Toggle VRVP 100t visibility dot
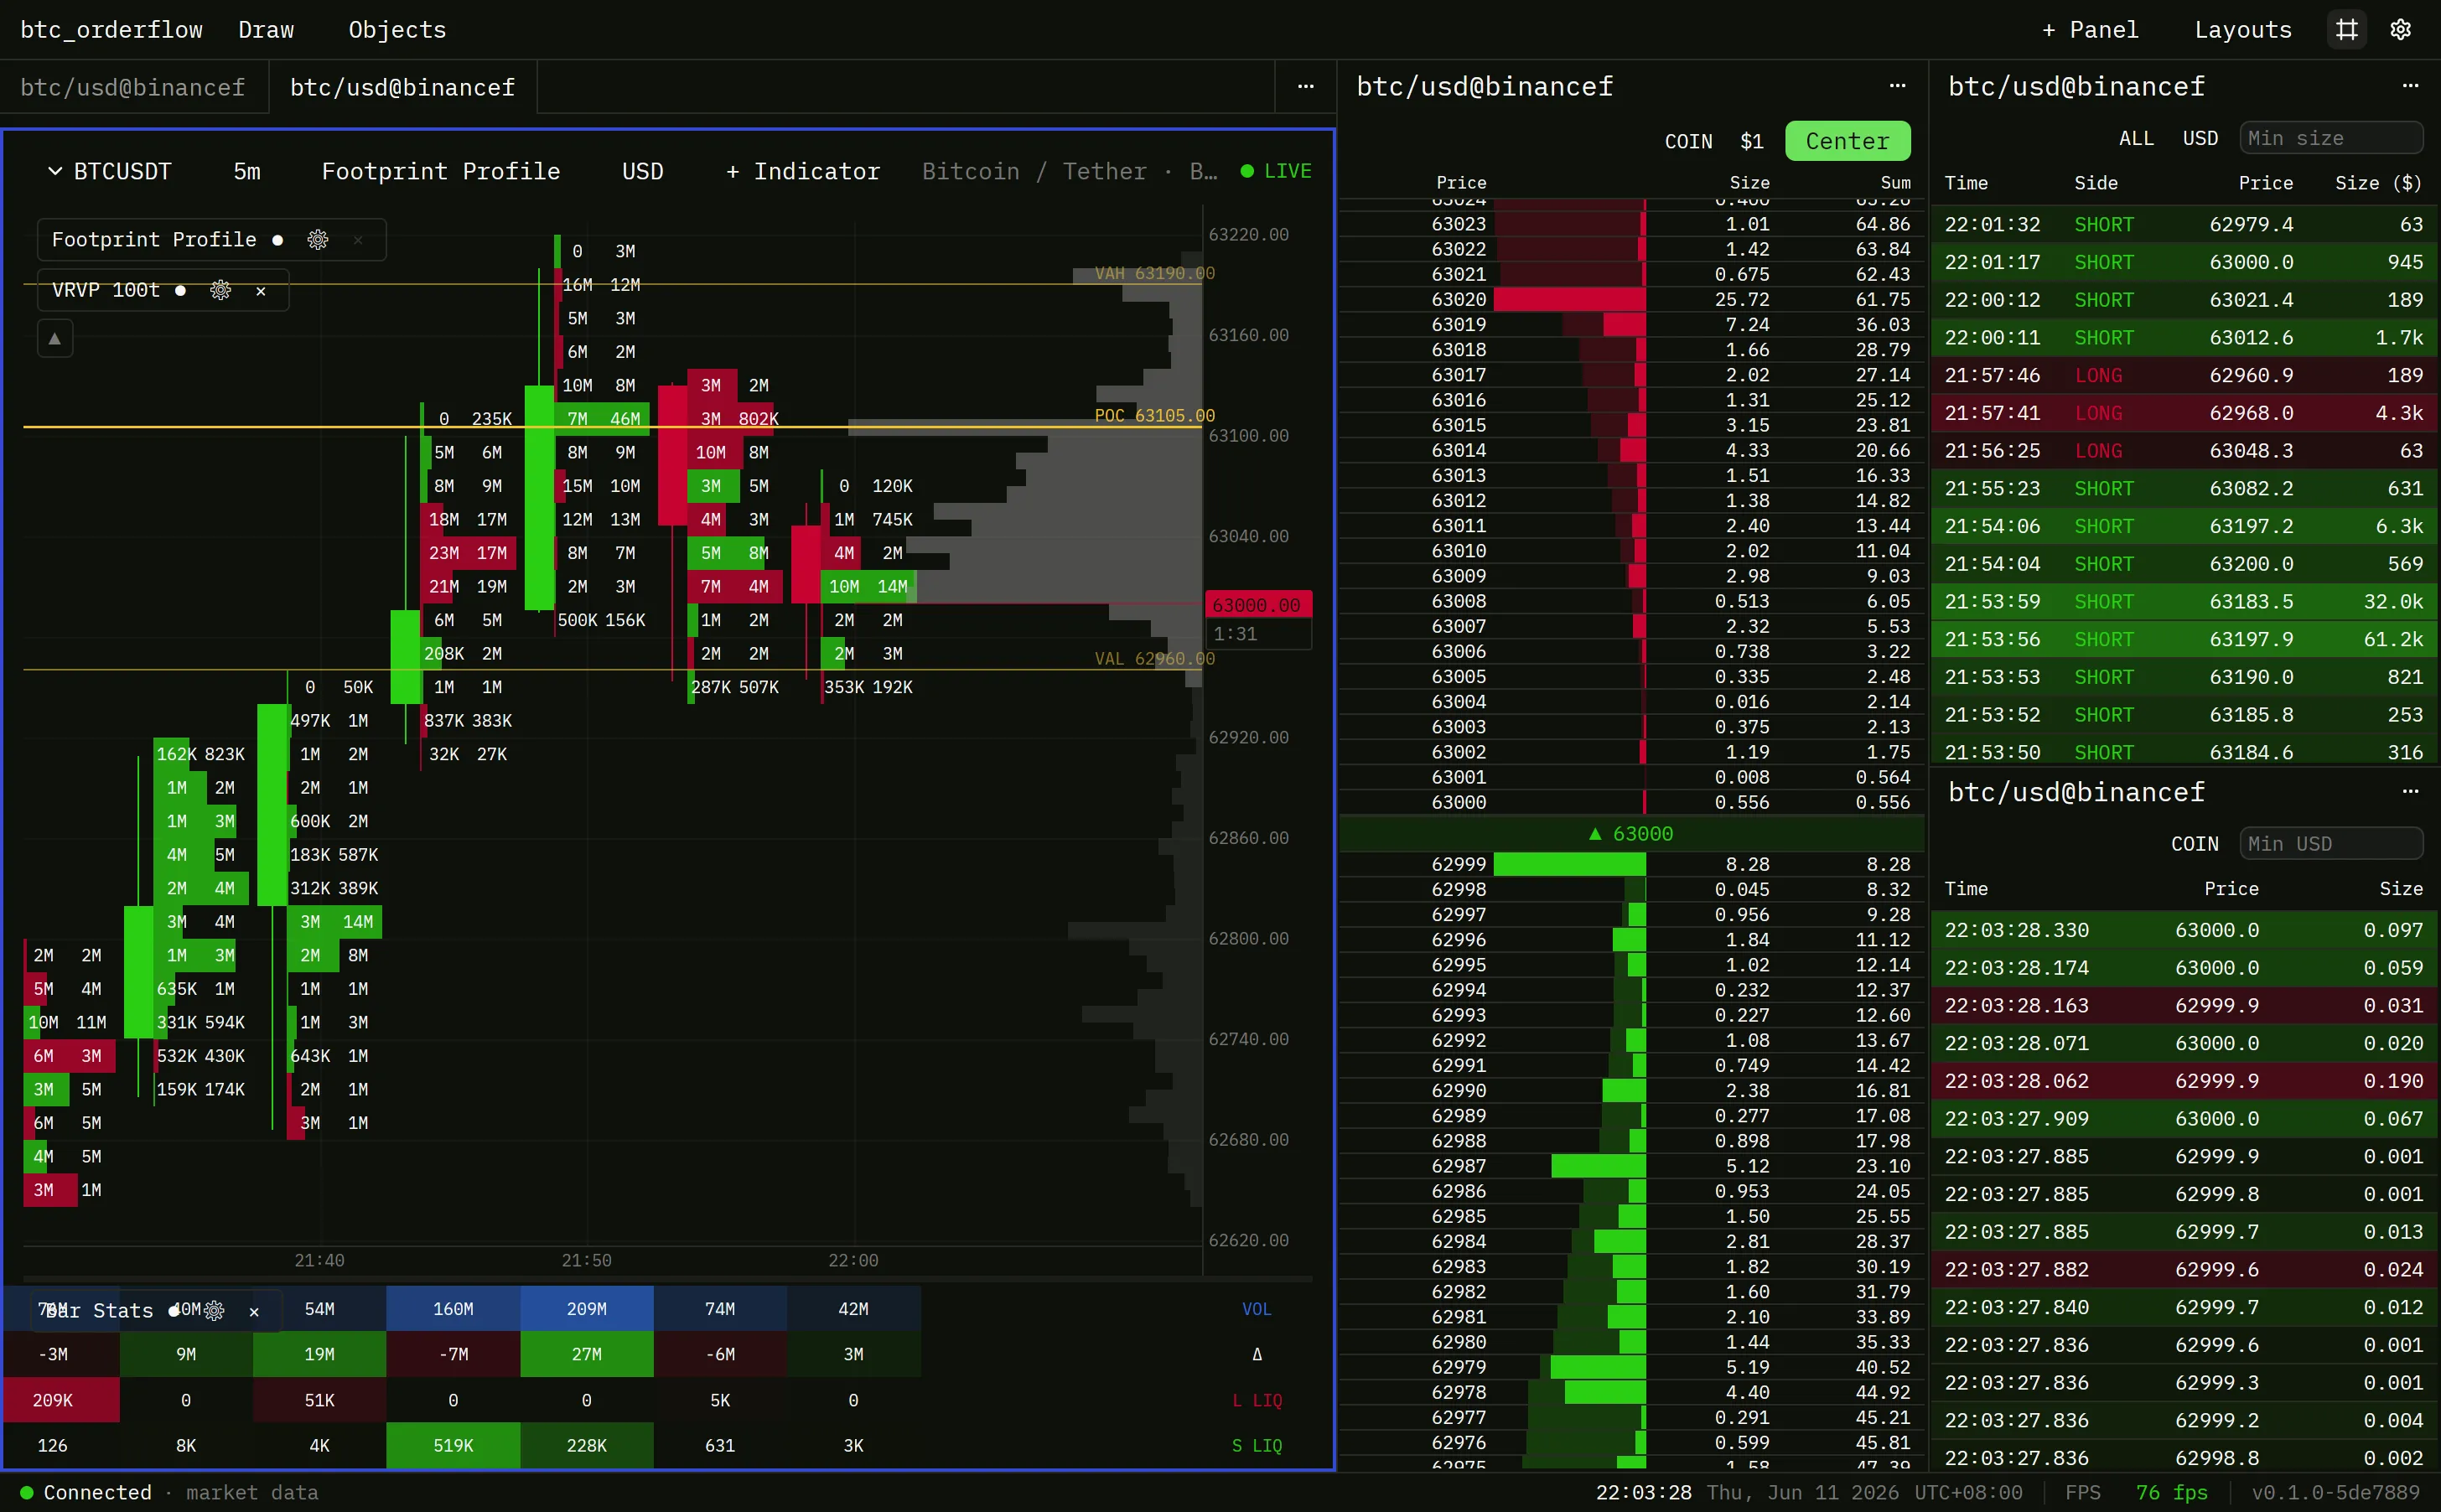2441x1512 pixels. 180,291
